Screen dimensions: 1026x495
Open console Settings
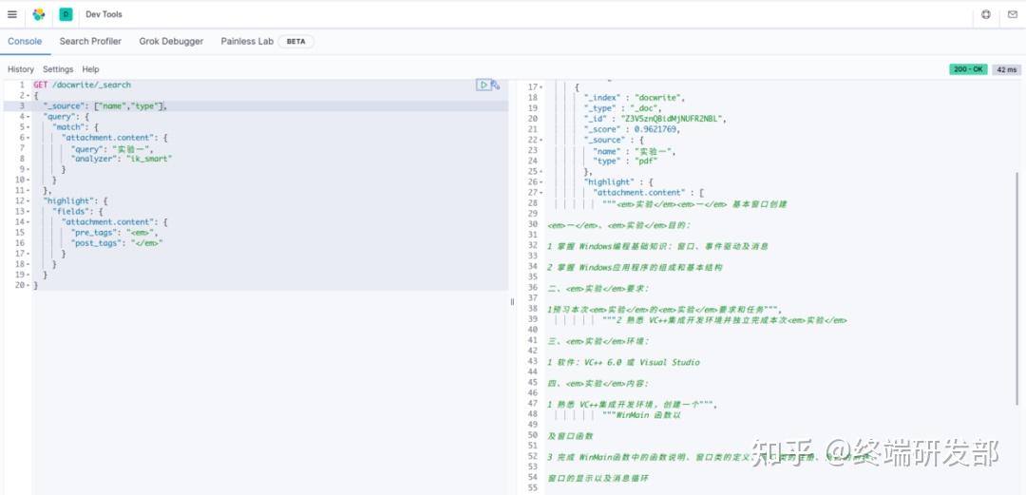pyautogui.click(x=58, y=69)
